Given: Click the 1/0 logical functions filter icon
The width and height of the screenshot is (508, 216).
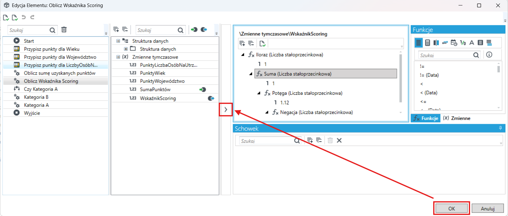Looking at the screenshot, I should coord(463,43).
